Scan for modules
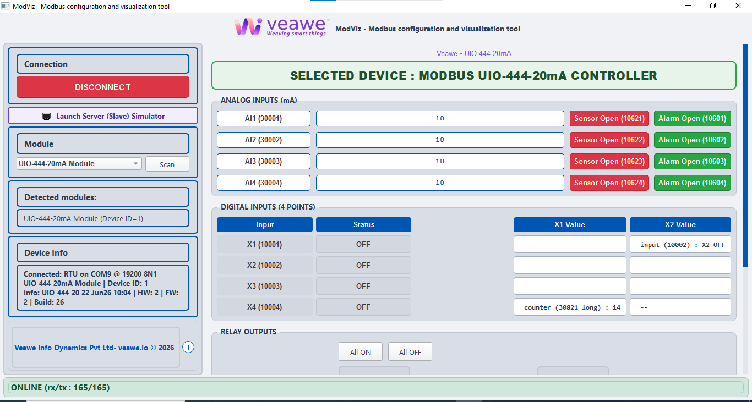Image resolution: width=752 pixels, height=402 pixels. [167, 164]
